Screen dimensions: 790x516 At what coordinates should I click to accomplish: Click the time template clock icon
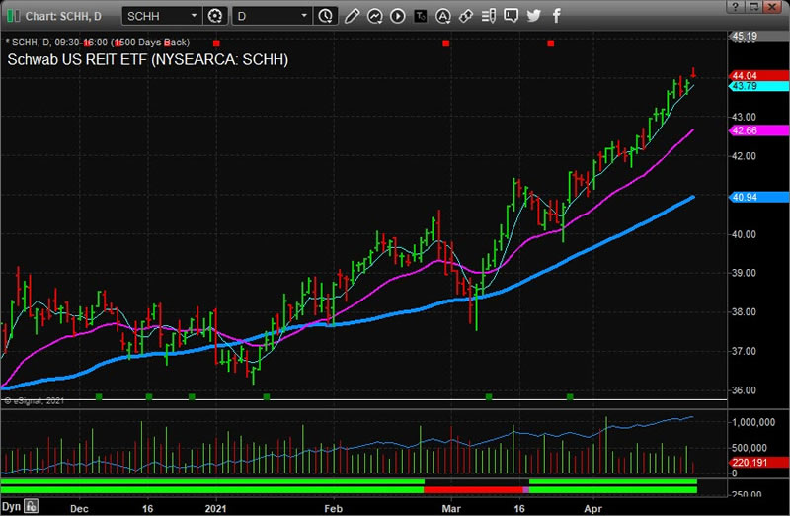(327, 16)
